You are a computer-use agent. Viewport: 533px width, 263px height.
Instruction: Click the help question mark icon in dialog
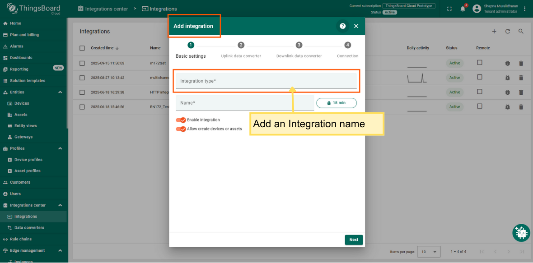(342, 26)
